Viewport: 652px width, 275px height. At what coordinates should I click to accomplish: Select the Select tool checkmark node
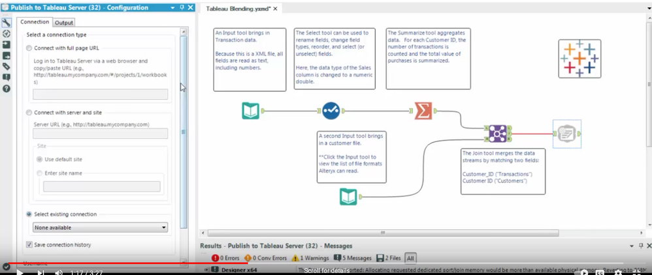tap(331, 111)
